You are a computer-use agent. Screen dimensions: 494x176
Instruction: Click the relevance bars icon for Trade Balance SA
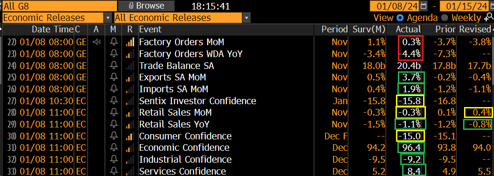(x=130, y=66)
